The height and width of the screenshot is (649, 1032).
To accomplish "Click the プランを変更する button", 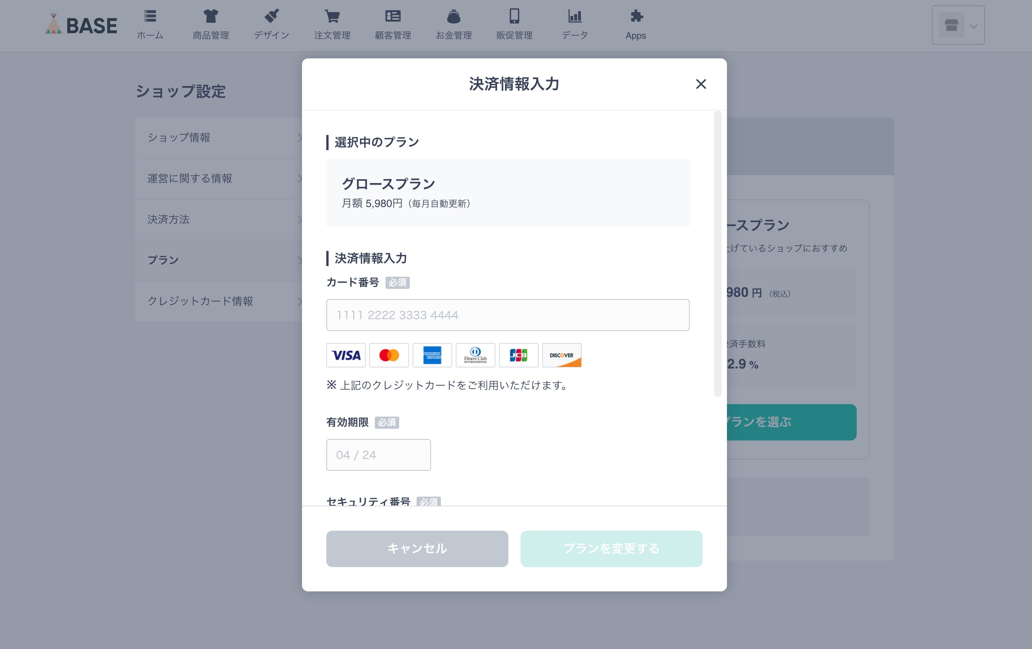I will pos(612,549).
